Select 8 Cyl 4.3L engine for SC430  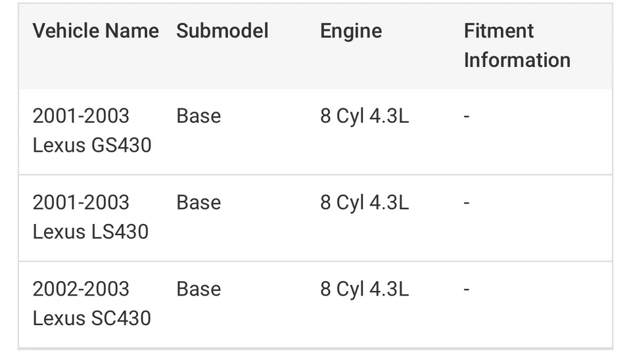(364, 289)
